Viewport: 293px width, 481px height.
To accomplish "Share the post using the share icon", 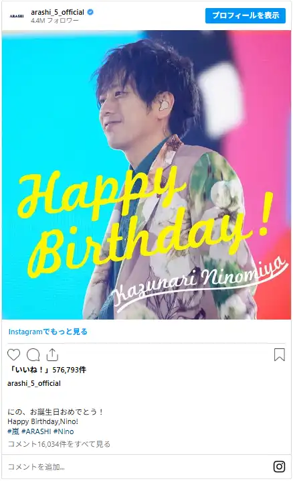I will pyautogui.click(x=52, y=354).
